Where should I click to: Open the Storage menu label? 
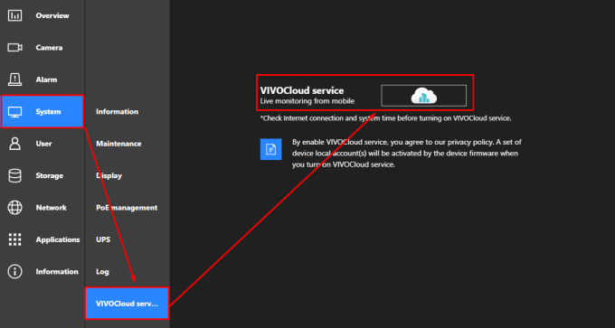click(50, 175)
